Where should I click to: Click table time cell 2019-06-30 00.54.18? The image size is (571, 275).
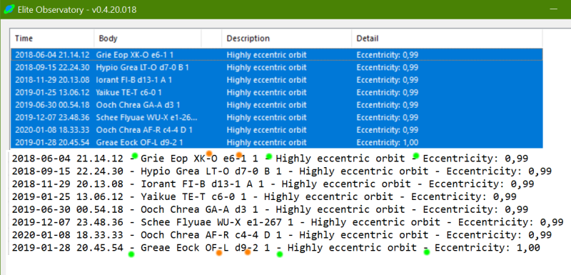click(52, 105)
